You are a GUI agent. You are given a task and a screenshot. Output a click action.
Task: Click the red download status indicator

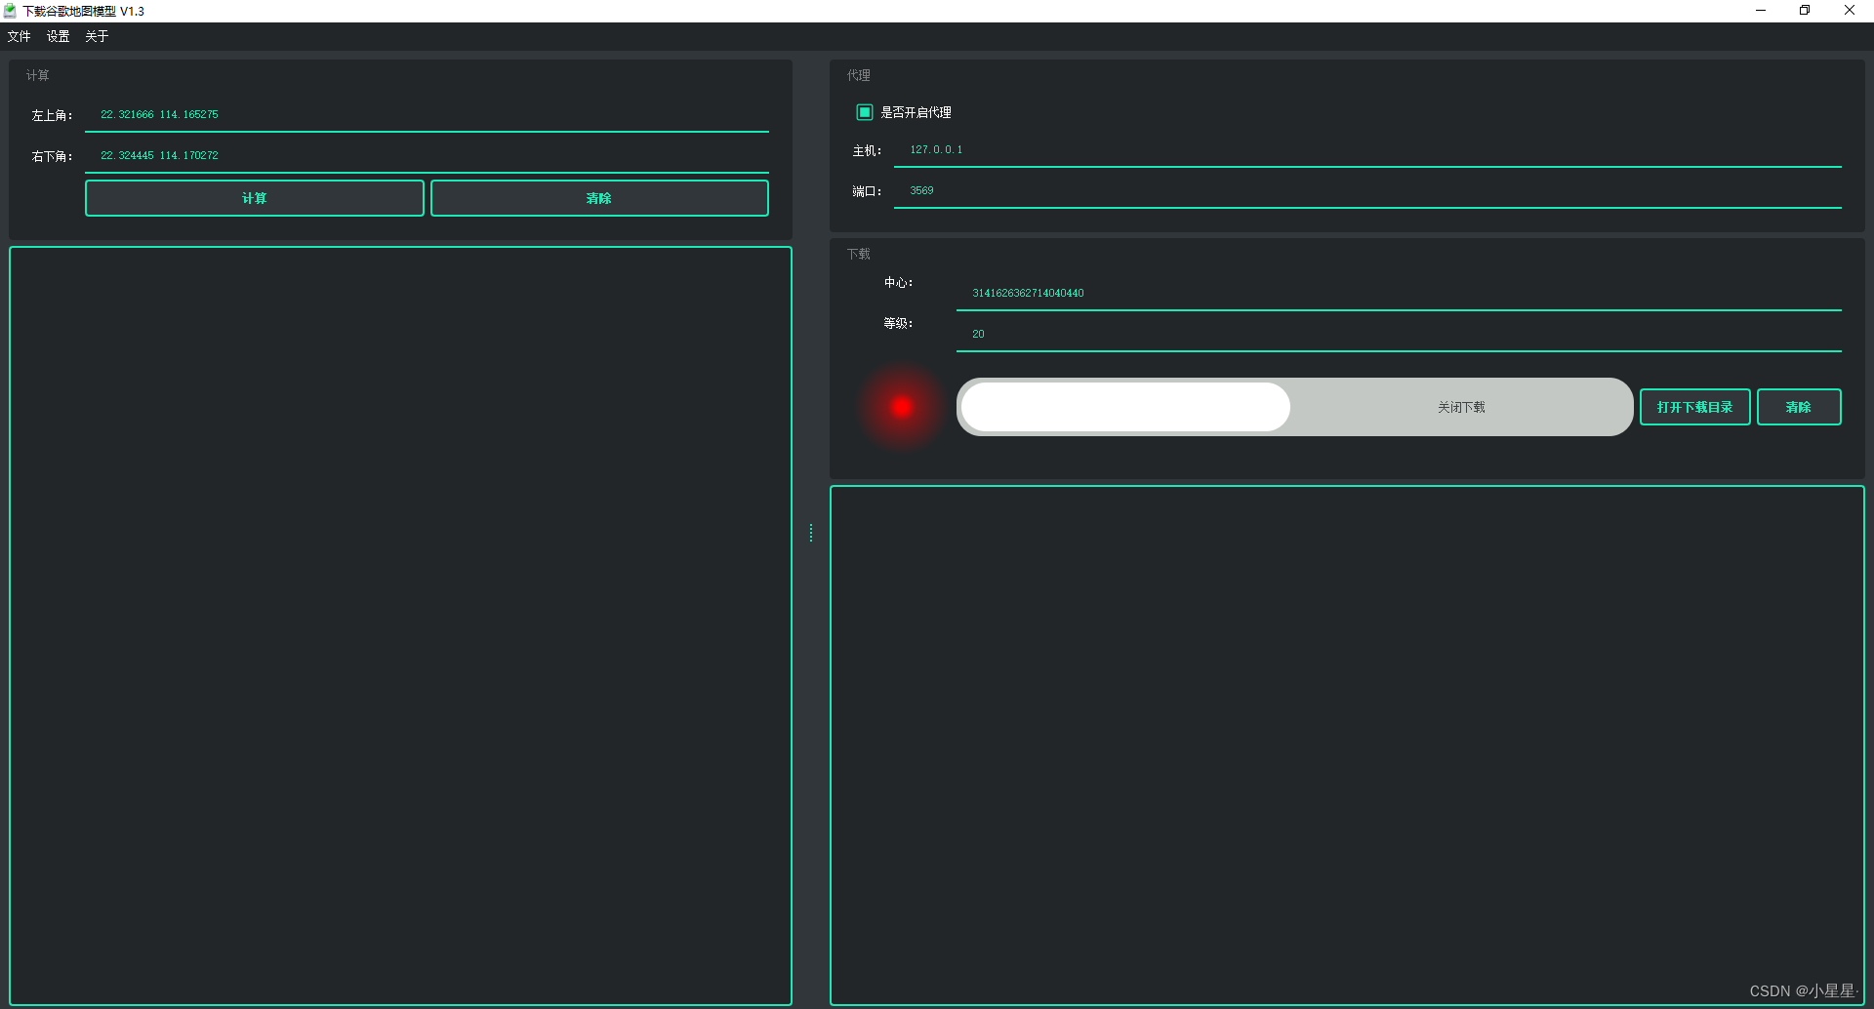tap(902, 407)
